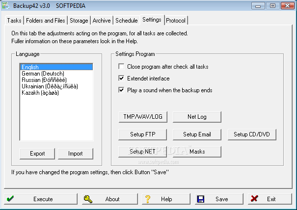Screen dimensions: 297x210
Task: Minimize the Backup42 window
Action: click(x=258, y=6)
